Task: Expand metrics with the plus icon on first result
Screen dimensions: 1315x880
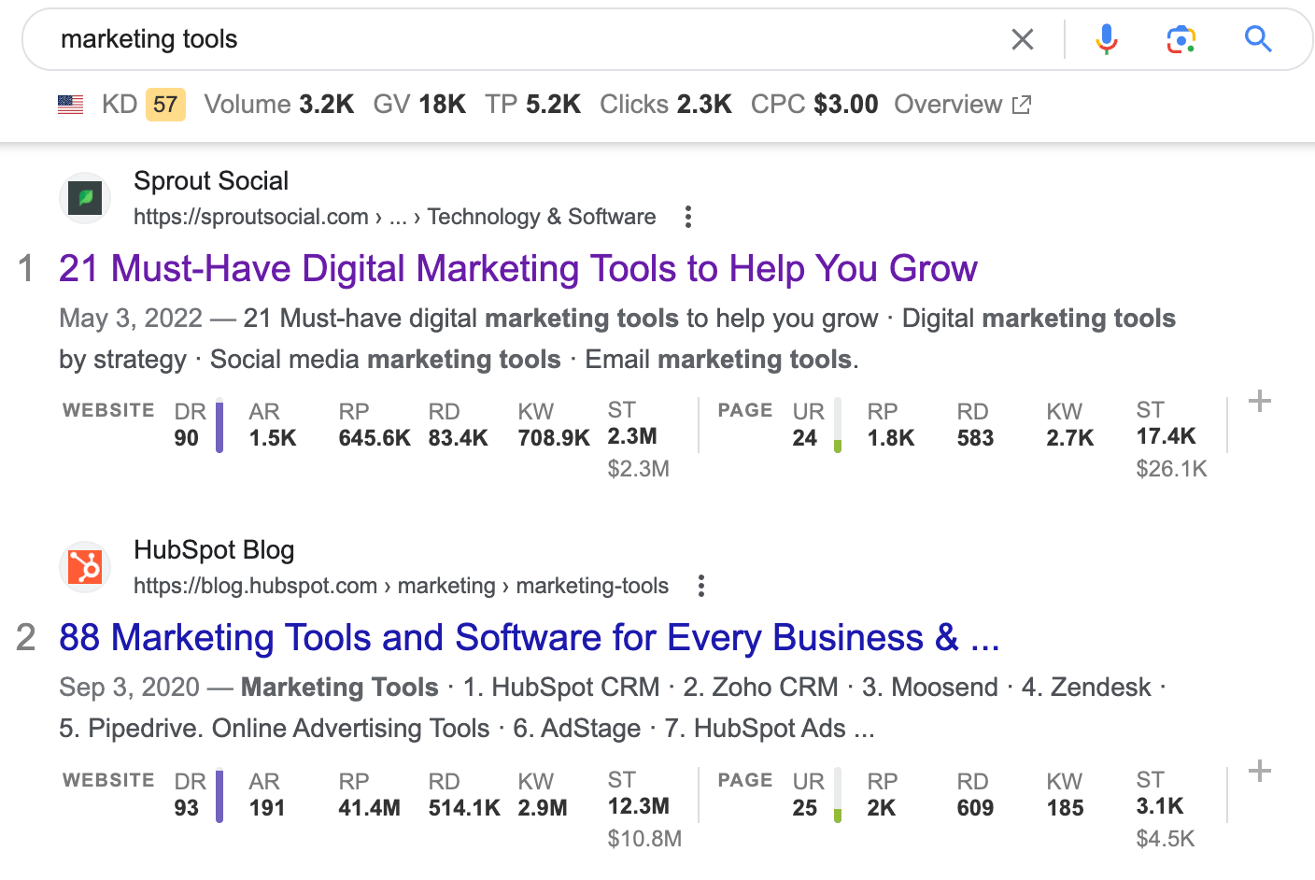Action: (x=1259, y=401)
